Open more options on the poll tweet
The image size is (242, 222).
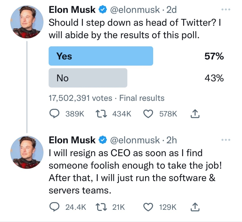click(x=226, y=9)
